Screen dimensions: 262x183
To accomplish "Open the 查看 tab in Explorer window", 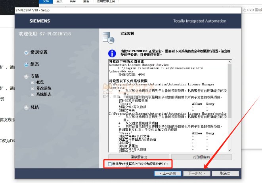I will 86,1.
